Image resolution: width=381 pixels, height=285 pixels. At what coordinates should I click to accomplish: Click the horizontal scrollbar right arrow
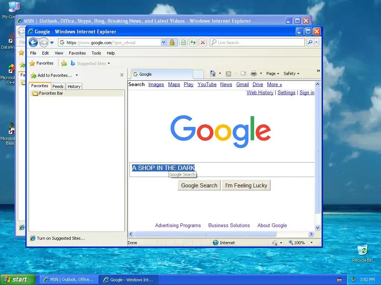pyautogui.click(x=311, y=234)
